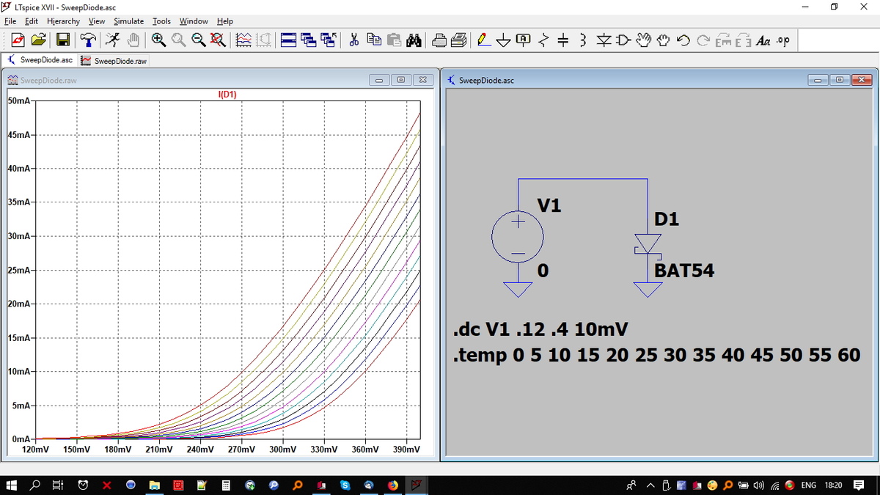This screenshot has height=495, width=880.
Task: Click the .dc V1 .12 .4 10mV directive
Action: coord(541,329)
